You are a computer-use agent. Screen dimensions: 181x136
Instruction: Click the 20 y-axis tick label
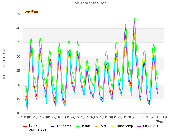pyautogui.click(x=18, y=85)
